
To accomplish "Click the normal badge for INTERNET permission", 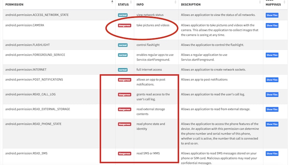I will 123,70.
